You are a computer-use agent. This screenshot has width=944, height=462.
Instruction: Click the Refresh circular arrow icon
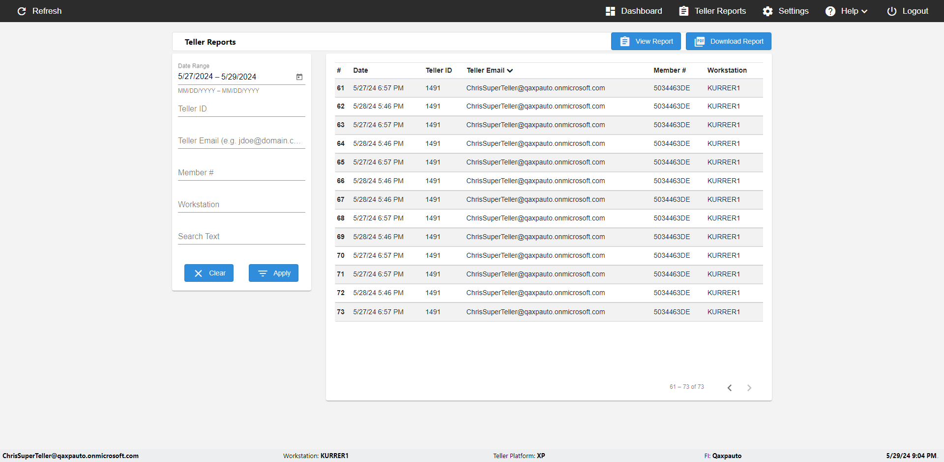(x=22, y=11)
